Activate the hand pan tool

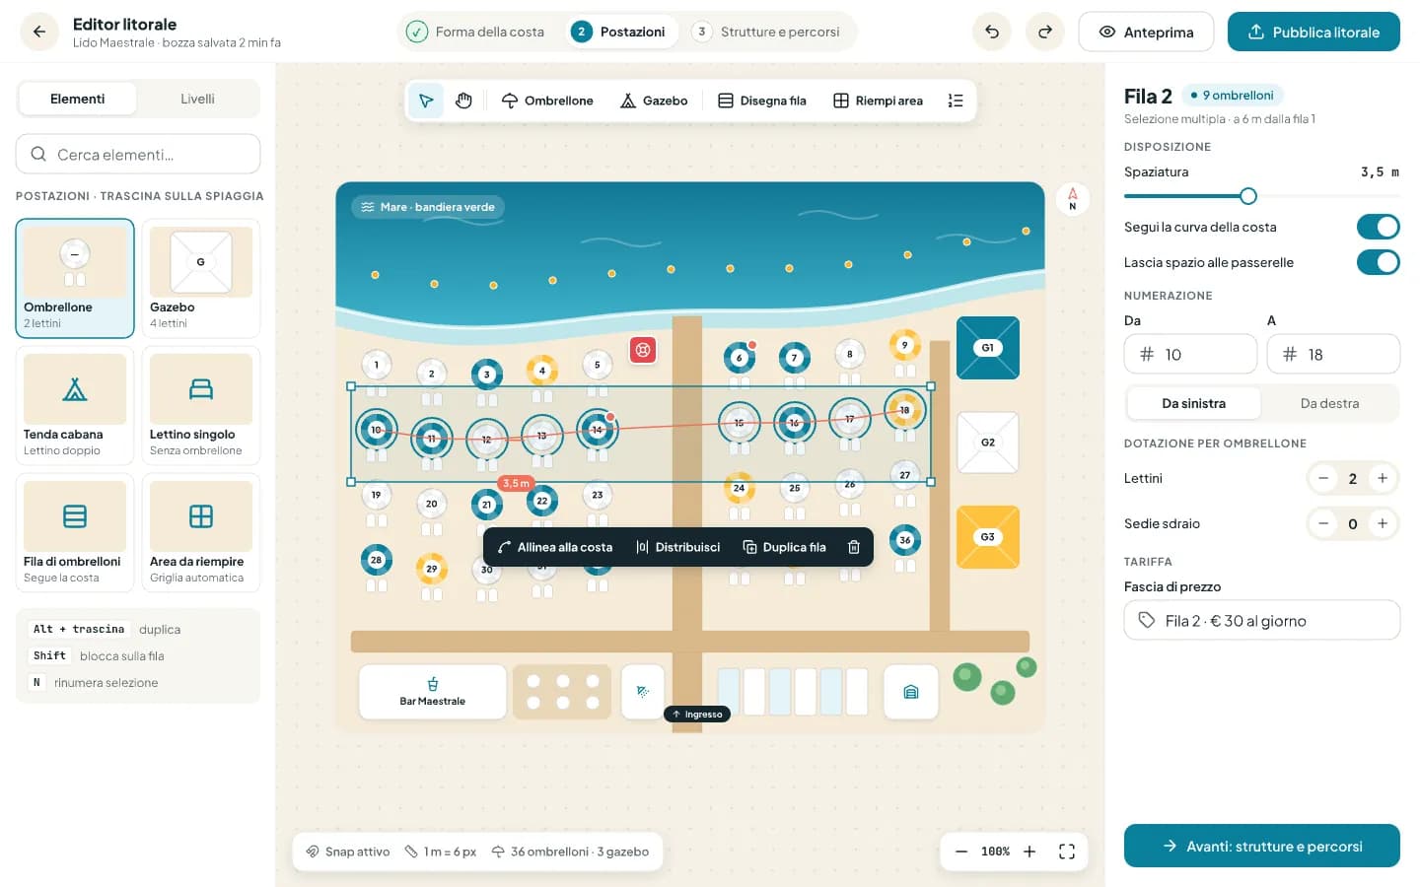click(x=463, y=101)
